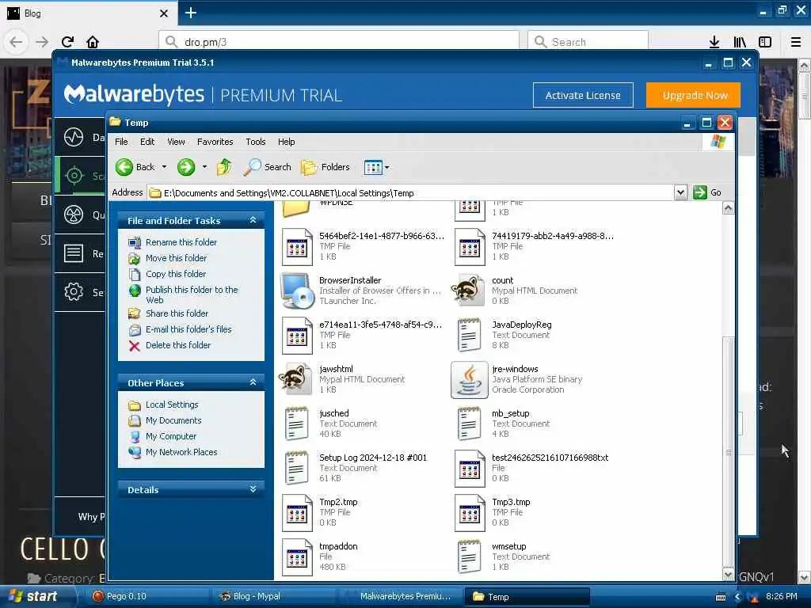Go to My Computer in Other Places
Viewport: 811px width, 608px height.
(171, 436)
